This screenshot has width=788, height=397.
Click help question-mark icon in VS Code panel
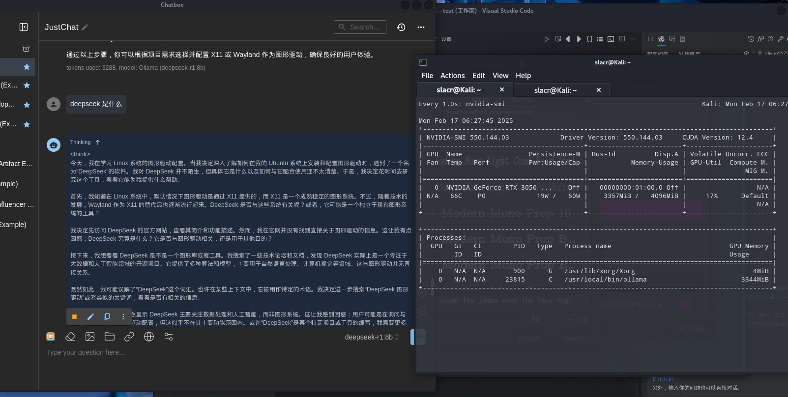pos(770,39)
